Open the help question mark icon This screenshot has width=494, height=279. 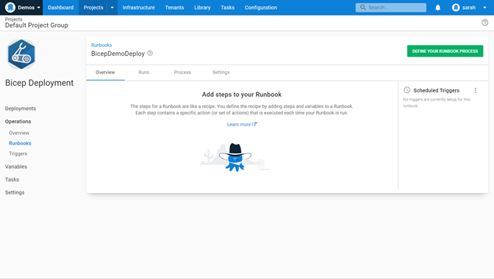coord(485,22)
